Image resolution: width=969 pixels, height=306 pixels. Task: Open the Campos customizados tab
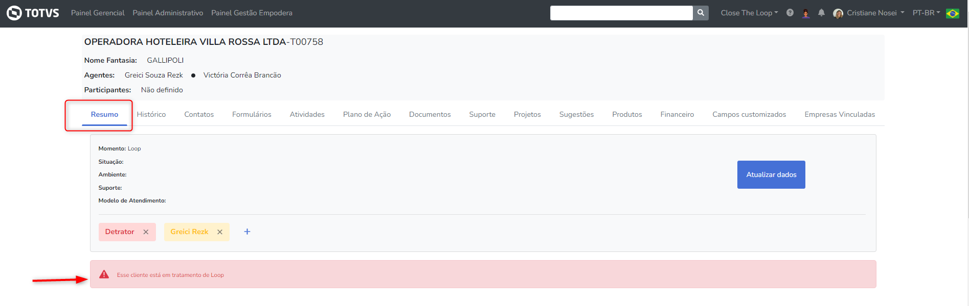[749, 114]
